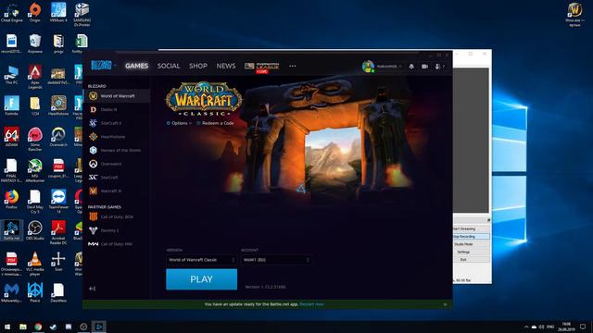This screenshot has width=593, height=333.
Task: Select the Apex Legends desktop icon
Action: pyautogui.click(x=35, y=76)
